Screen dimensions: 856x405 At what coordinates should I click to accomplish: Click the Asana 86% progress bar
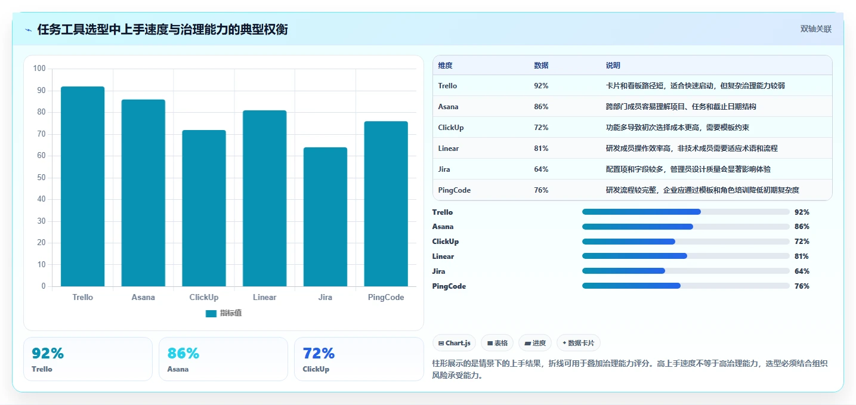[686, 227]
